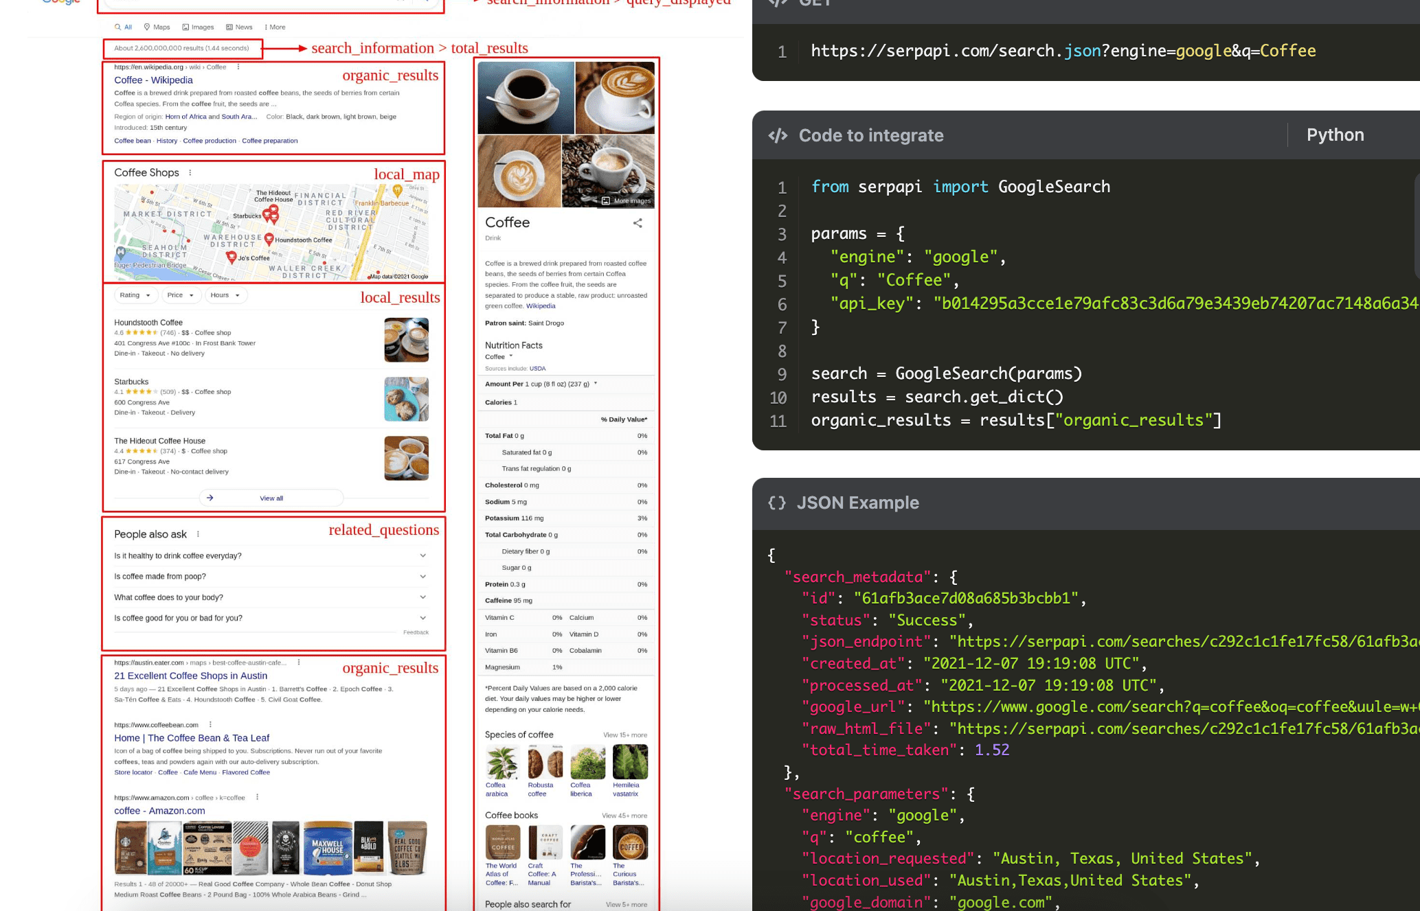Open The Coffee Bean & Tea Leaf result
1420x911 pixels.
point(192,738)
